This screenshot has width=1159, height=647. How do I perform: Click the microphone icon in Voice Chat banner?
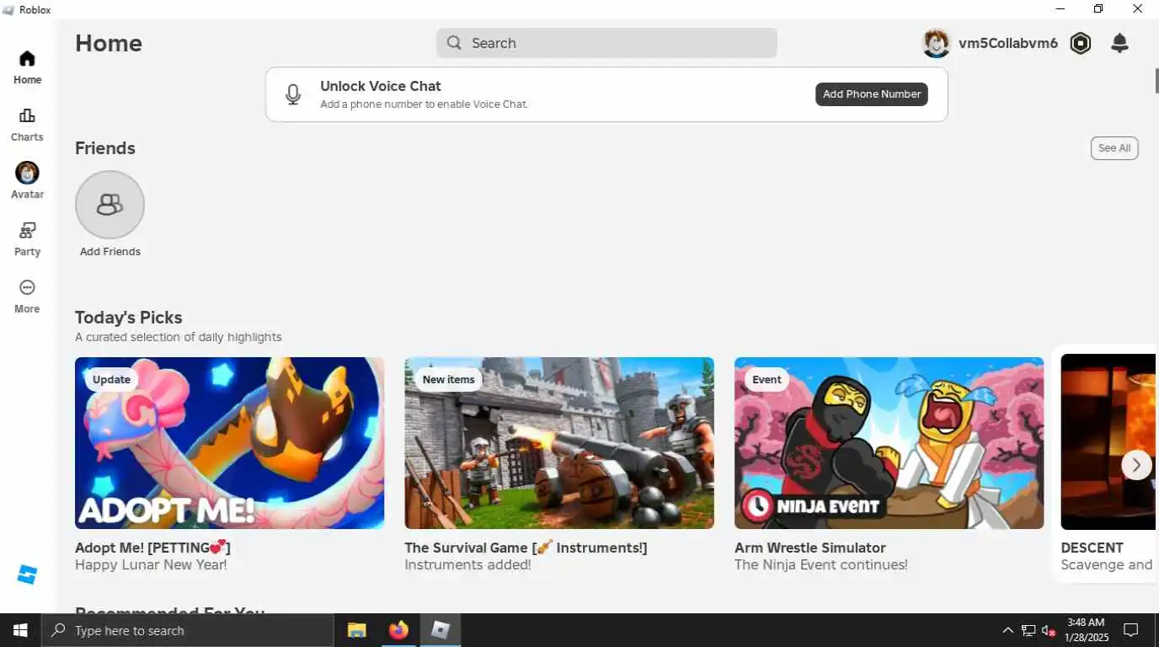click(x=293, y=94)
